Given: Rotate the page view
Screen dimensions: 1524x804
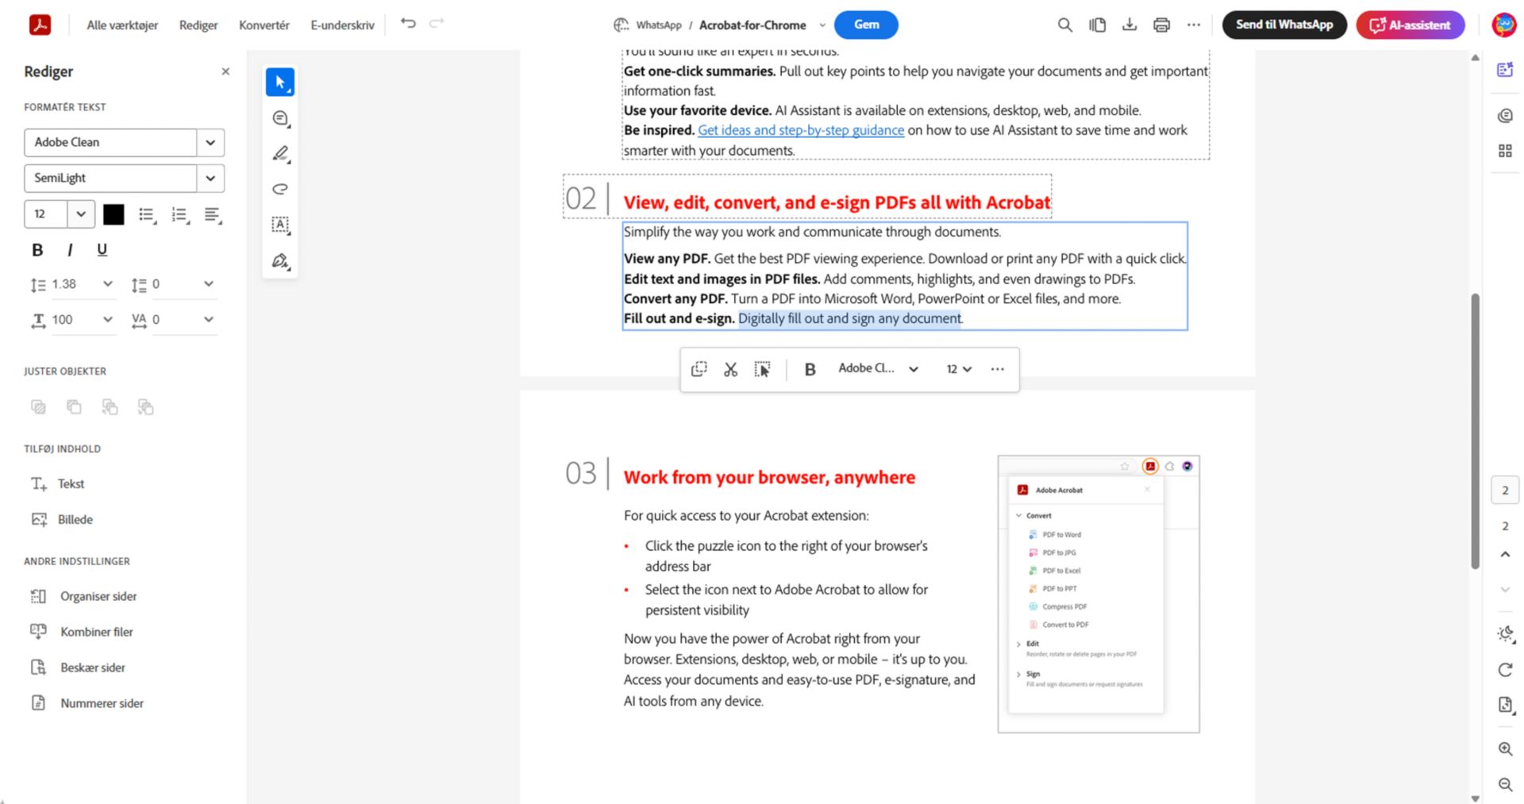Looking at the screenshot, I should click(x=1505, y=670).
